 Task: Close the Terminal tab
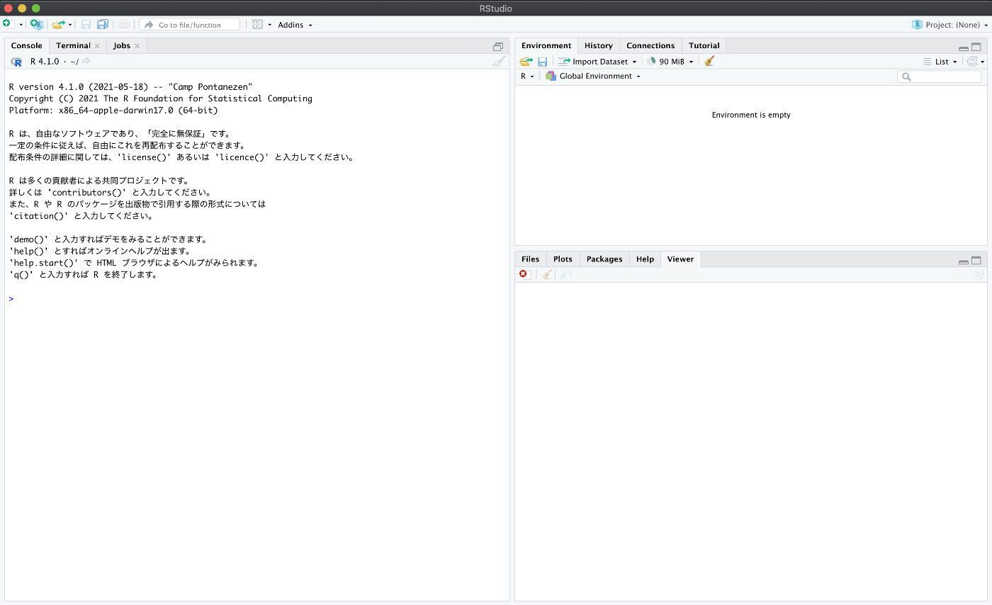[x=97, y=46]
